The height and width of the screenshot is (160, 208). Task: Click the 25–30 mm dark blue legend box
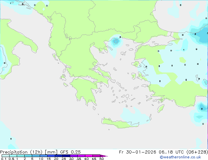66,156
